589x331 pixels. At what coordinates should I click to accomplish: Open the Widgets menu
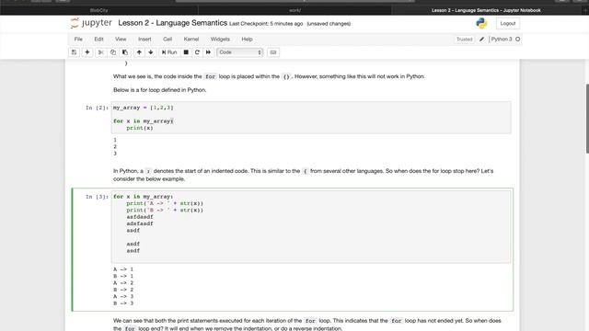220,39
